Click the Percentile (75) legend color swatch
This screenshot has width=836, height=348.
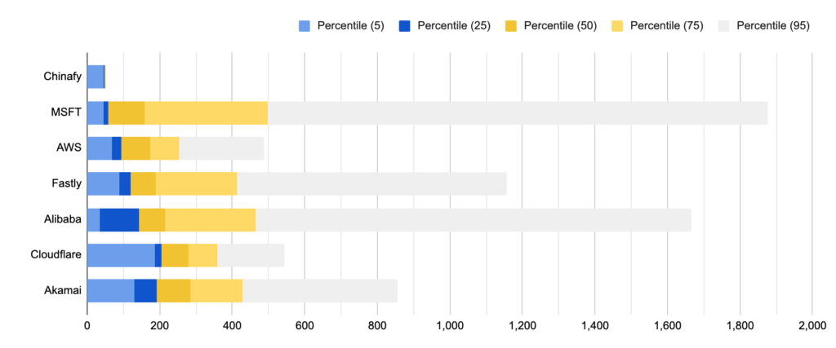click(617, 25)
